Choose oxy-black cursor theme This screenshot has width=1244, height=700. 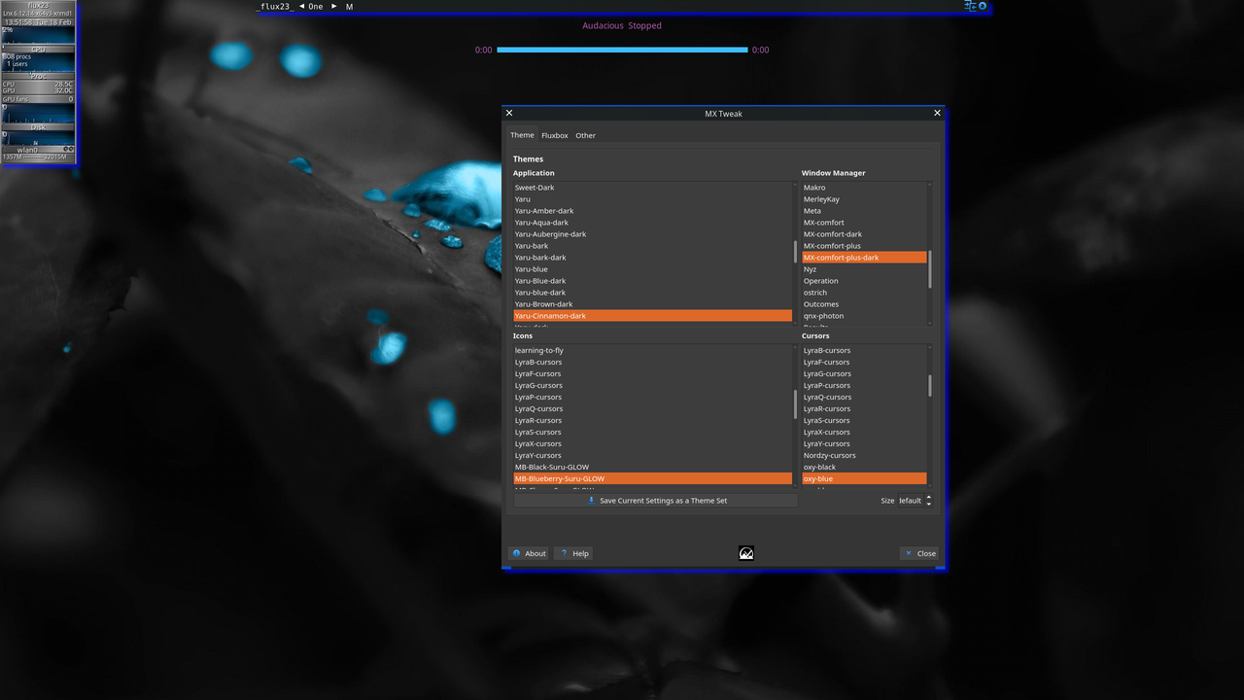point(864,468)
